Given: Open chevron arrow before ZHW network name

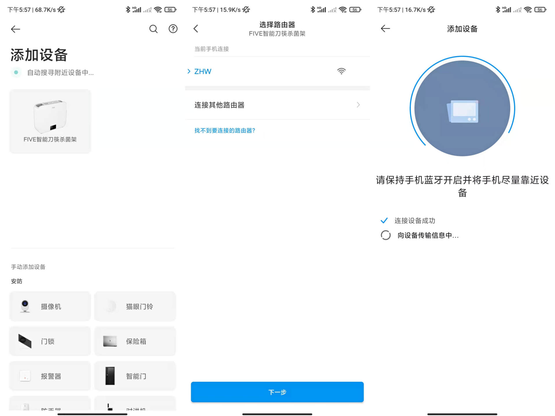Looking at the screenshot, I should pyautogui.click(x=189, y=71).
